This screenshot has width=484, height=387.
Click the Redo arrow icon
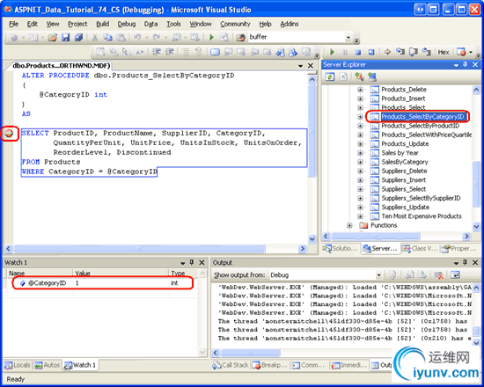tap(157, 38)
